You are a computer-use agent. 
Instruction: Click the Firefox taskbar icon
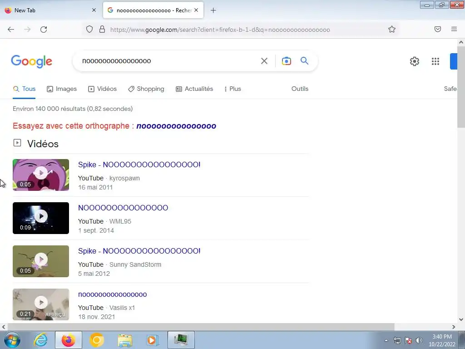[x=69, y=340]
